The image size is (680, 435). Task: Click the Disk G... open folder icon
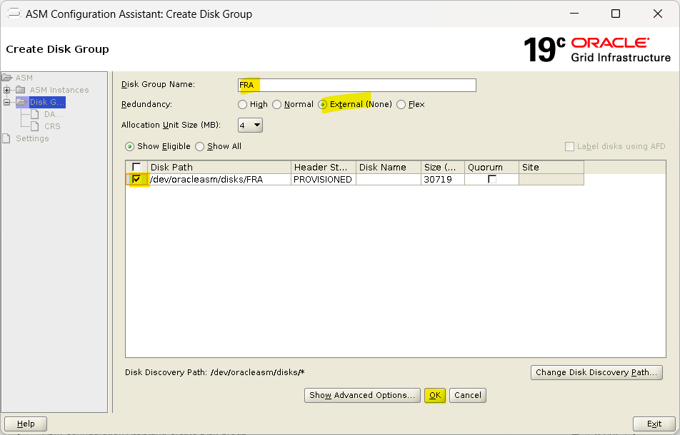(21, 102)
